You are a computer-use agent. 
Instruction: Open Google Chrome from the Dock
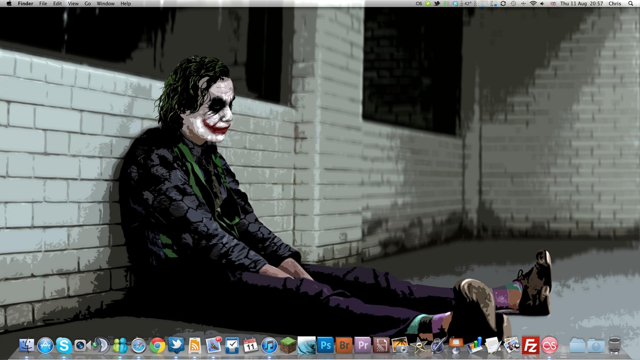pyautogui.click(x=157, y=345)
